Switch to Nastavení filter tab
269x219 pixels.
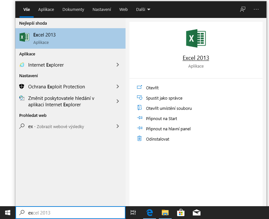tap(102, 9)
